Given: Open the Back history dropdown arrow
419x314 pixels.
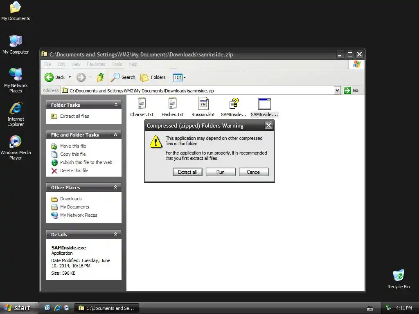Looking at the screenshot, I should click(70, 77).
